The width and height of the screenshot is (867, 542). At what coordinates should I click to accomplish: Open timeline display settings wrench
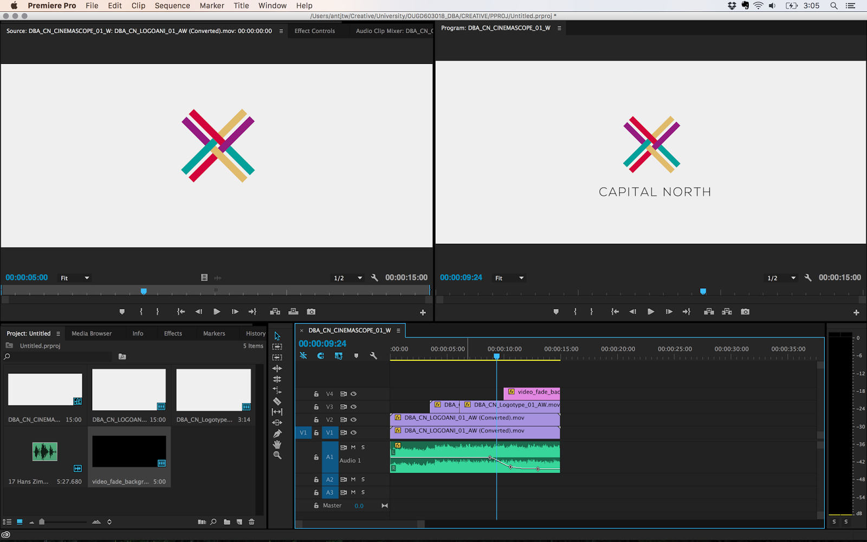(373, 356)
